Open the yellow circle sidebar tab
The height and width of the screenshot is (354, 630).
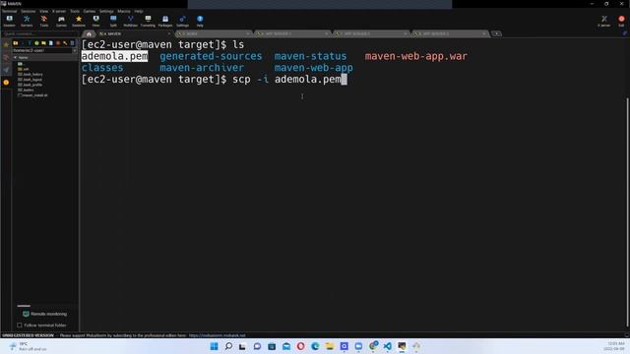click(x=6, y=83)
